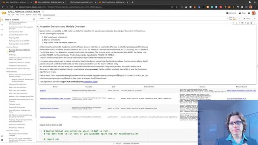Open more cell actions menu
Viewport: 258px width, 145px height.
254,23
